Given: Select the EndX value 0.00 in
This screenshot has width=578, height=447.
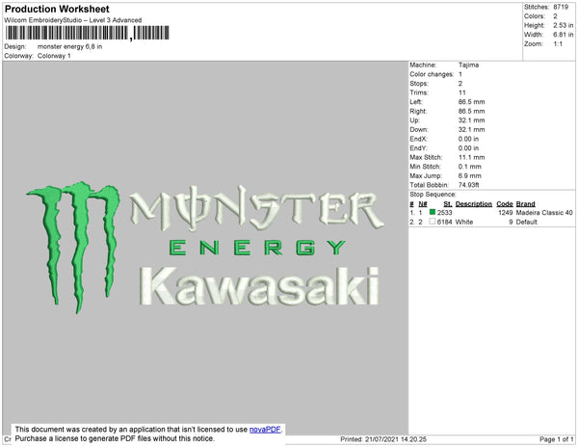Looking at the screenshot, I should 468,139.
